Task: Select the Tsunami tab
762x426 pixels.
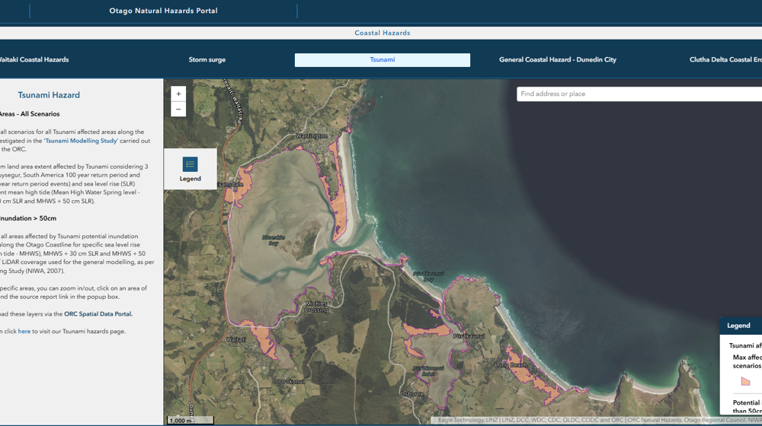Action: [383, 59]
